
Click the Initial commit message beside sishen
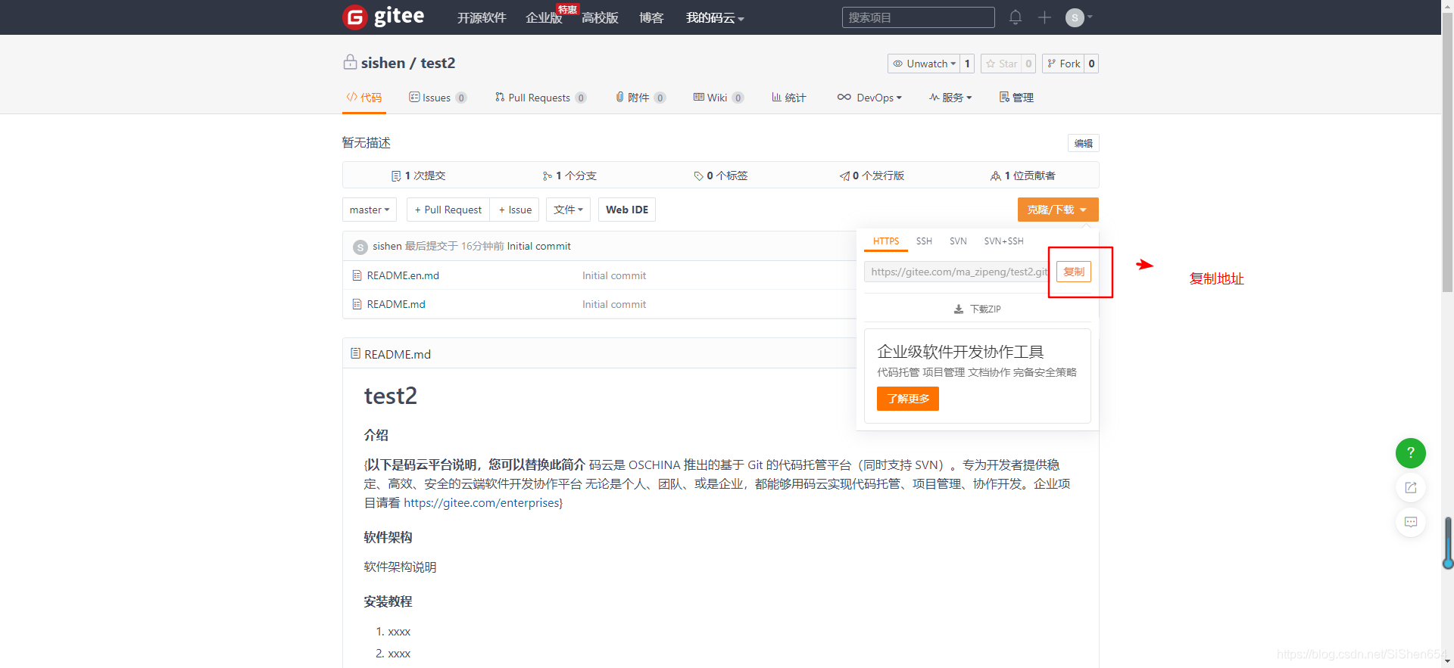point(538,247)
